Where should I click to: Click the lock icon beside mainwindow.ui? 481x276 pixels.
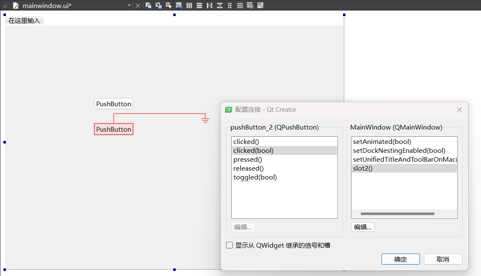[x=6, y=6]
